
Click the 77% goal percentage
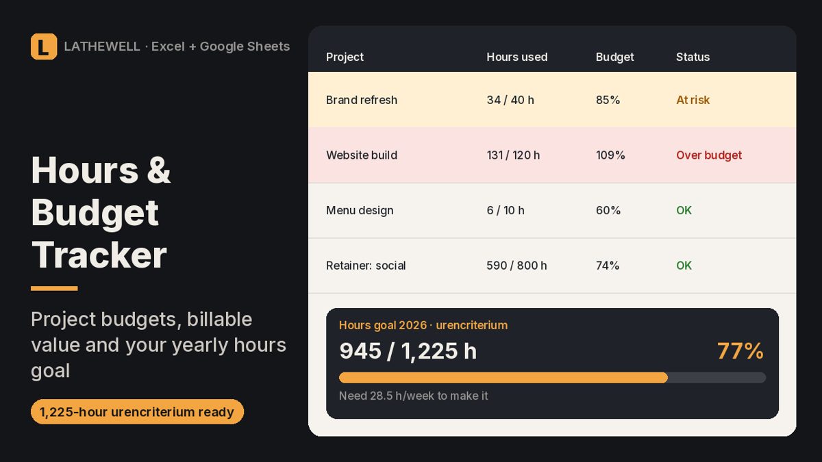coord(740,351)
